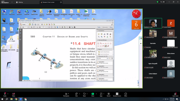Switch to the Meeting tab
The height and width of the screenshot is (101, 180).
point(19,2)
